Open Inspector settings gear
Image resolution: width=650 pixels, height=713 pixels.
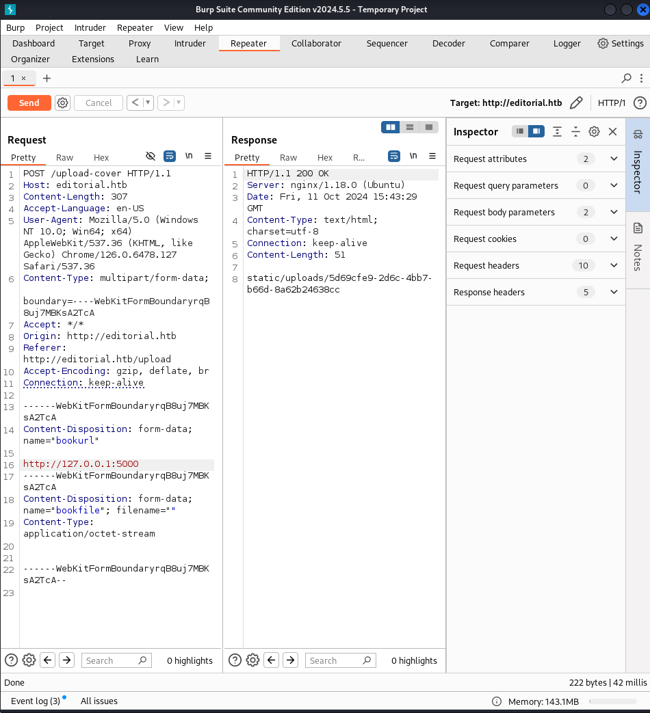[594, 131]
